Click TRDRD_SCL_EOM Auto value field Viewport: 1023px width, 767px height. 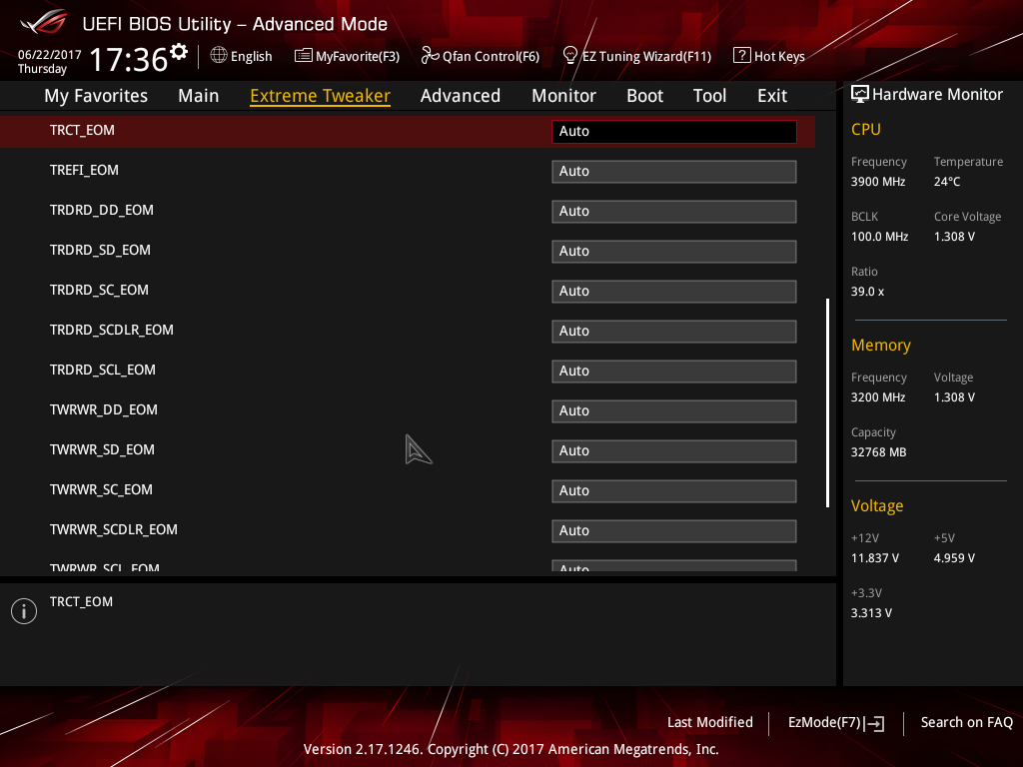674,372
